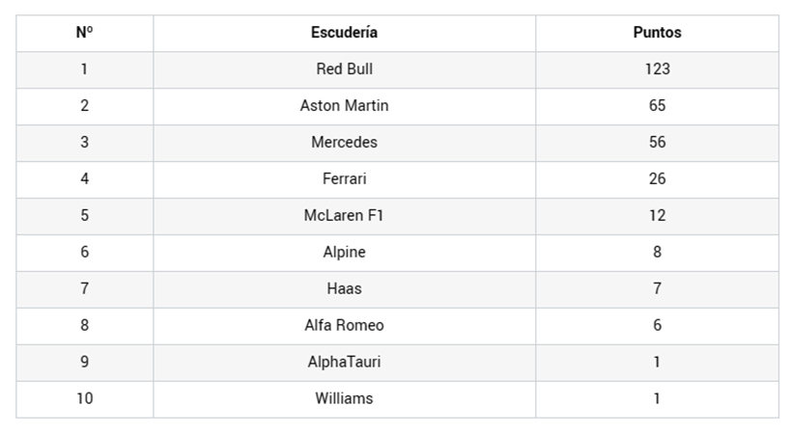792x433 pixels.
Task: Click the Nº column header
Action: point(84,33)
